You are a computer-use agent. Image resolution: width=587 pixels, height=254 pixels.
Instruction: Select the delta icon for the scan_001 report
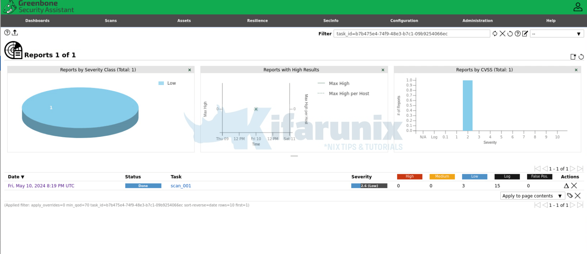click(x=567, y=186)
